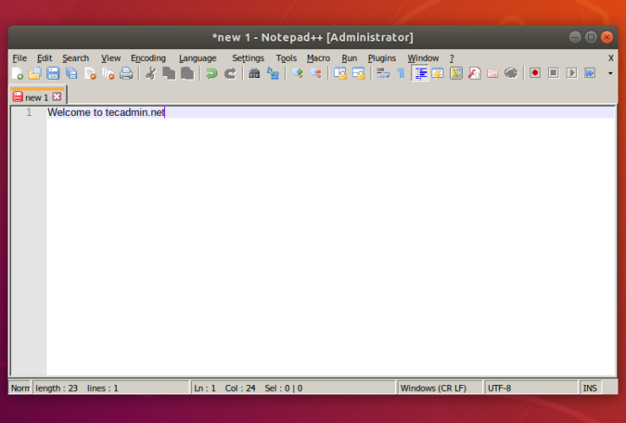The height and width of the screenshot is (423, 626).
Task: Toggle word wrap toolbar button
Action: click(382, 74)
